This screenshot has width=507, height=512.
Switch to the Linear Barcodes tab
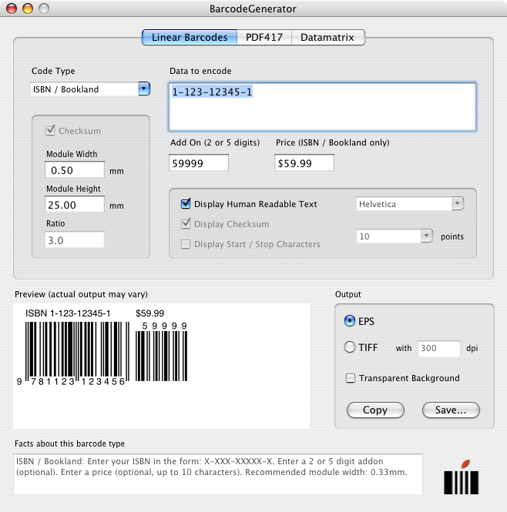coord(190,37)
